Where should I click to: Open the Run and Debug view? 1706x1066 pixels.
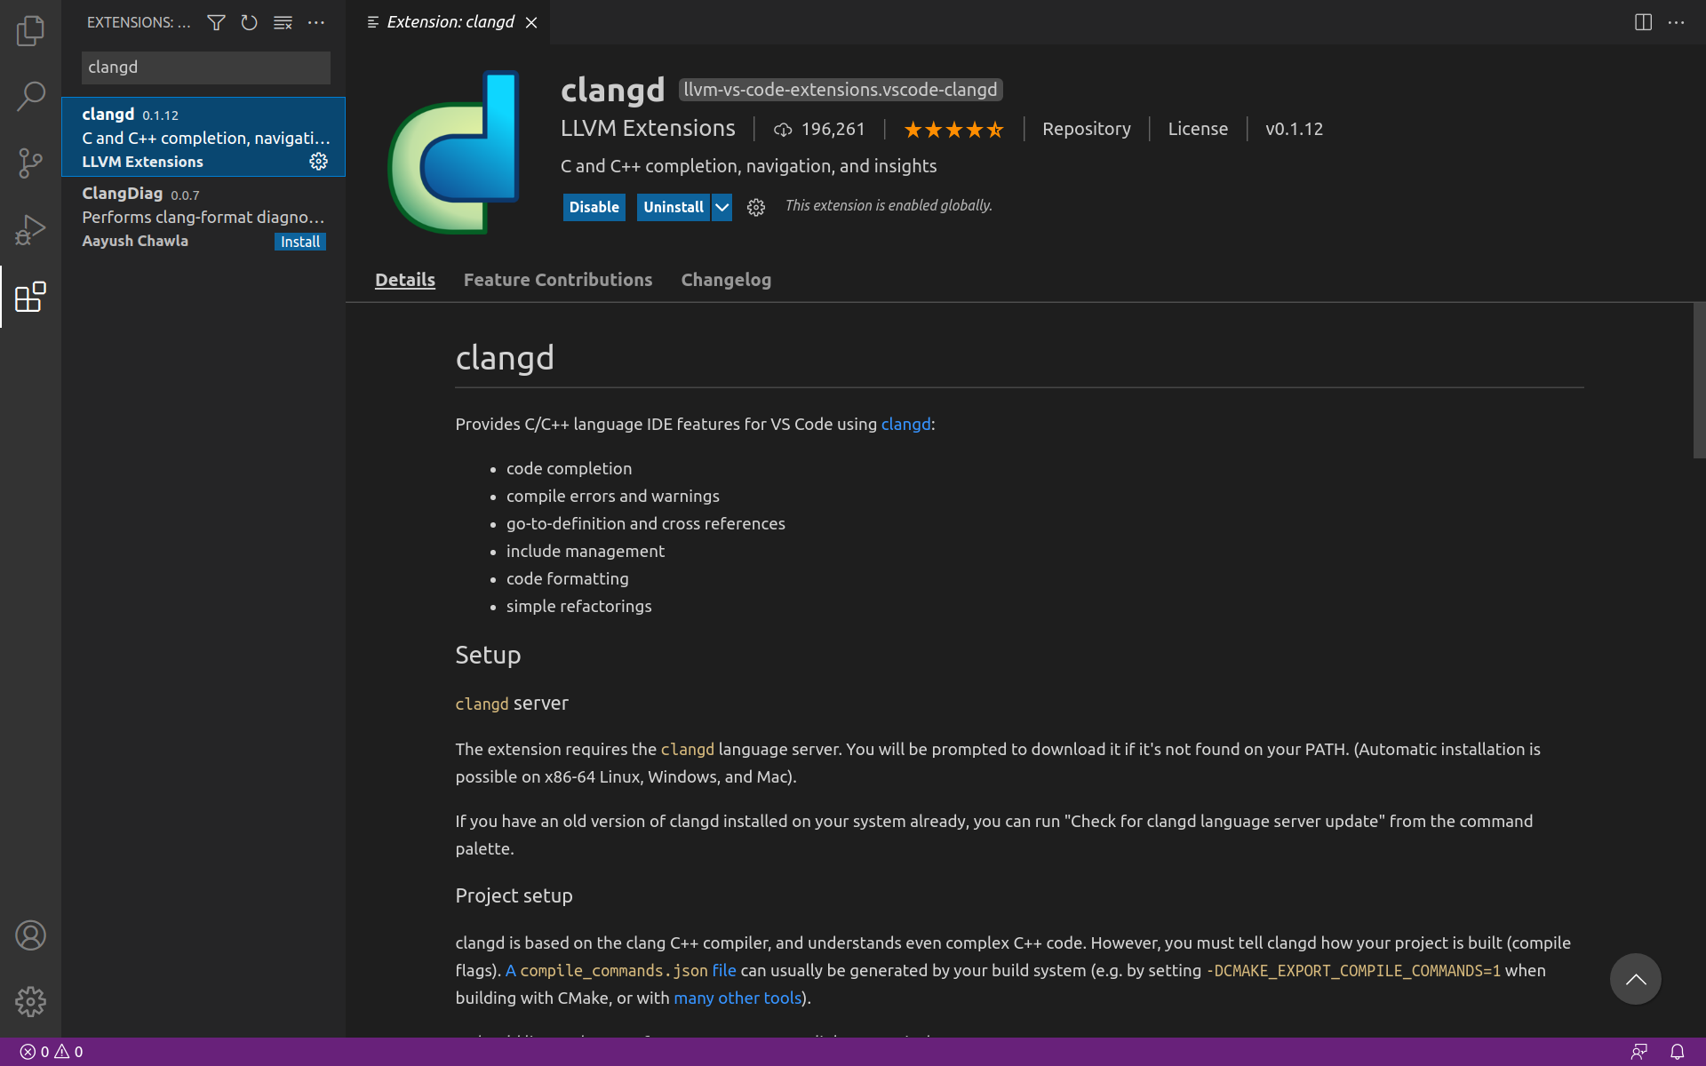click(30, 230)
